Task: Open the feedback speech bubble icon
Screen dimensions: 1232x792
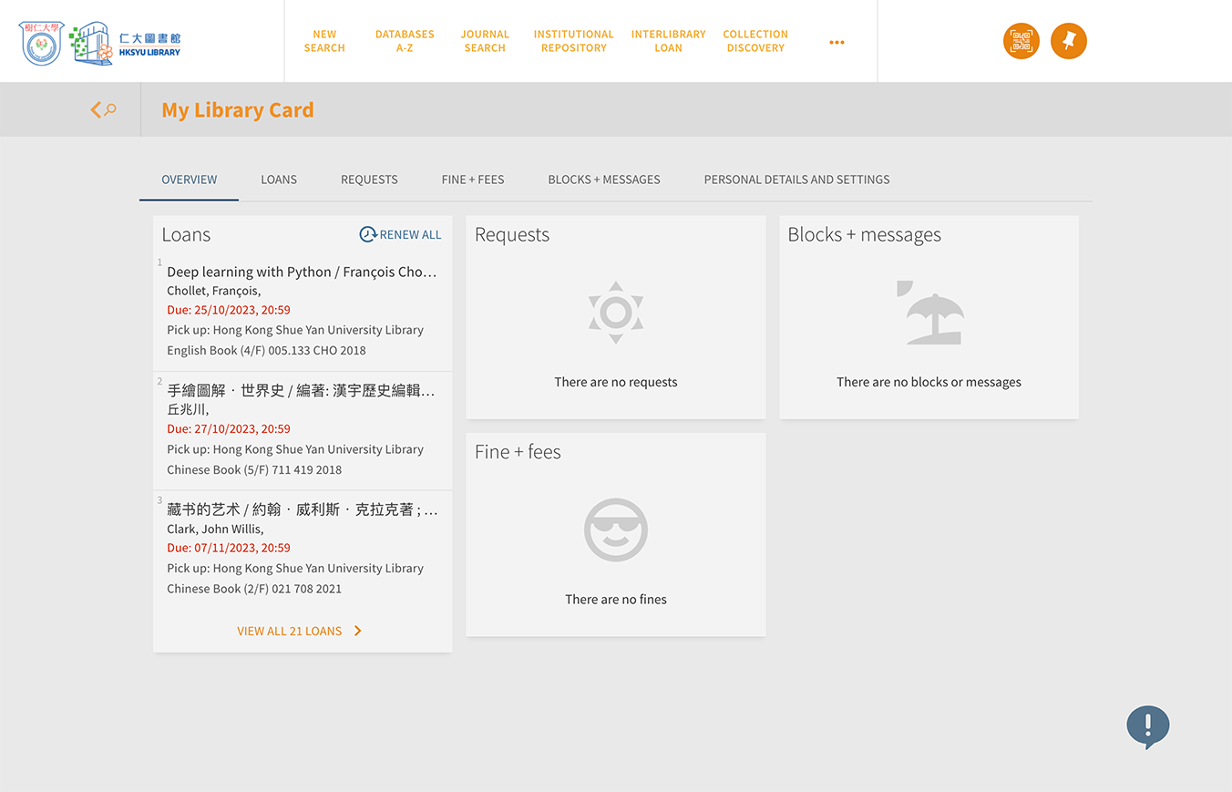Action: 1147,726
